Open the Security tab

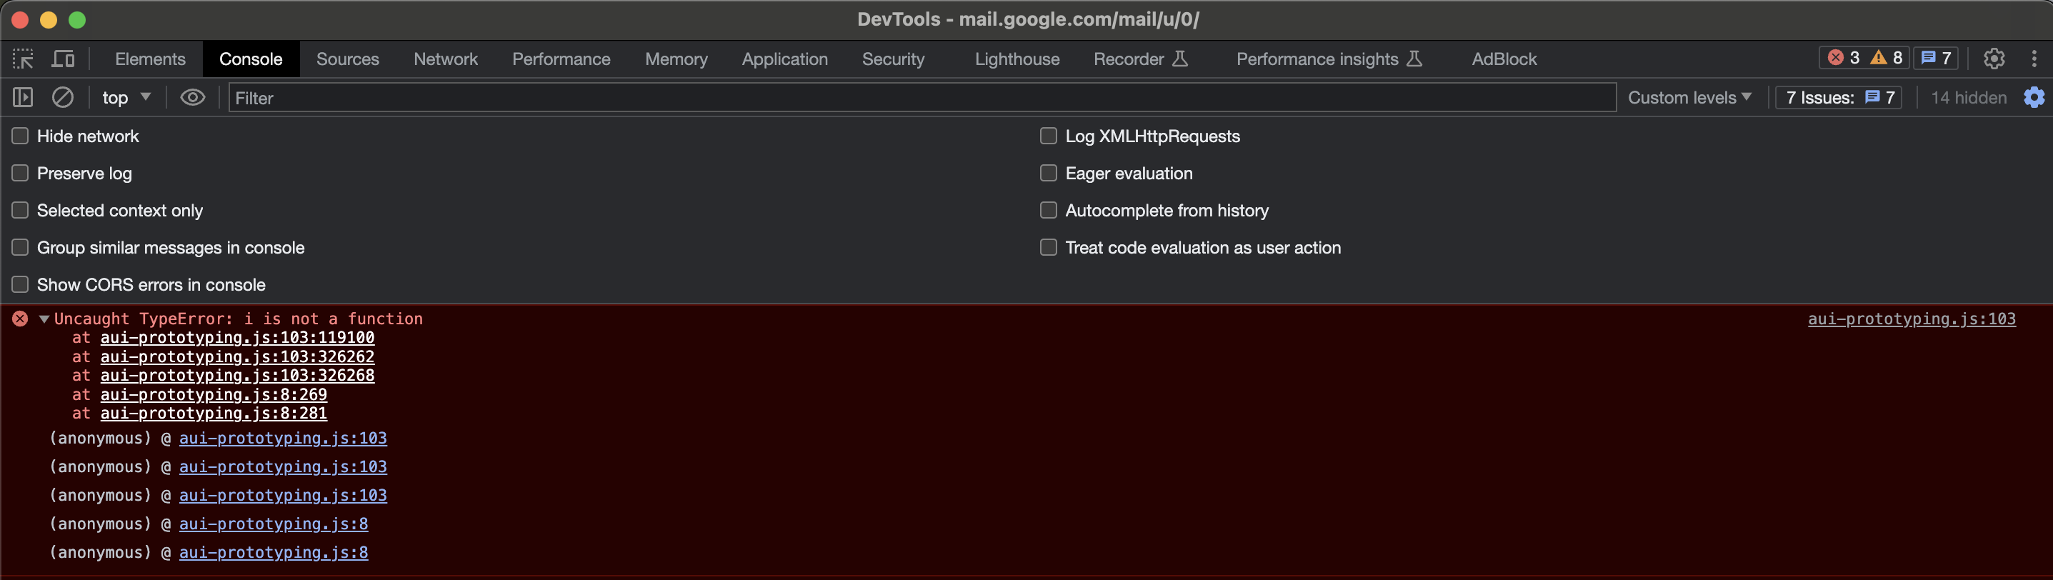coord(893,59)
